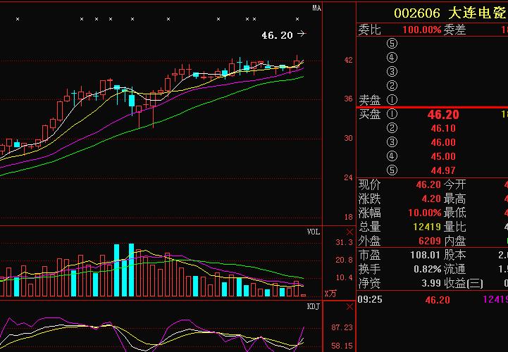Viewport: 508px width, 352px height.
Task: Click the stock title 002606 大连电瓷
Action: point(450,13)
